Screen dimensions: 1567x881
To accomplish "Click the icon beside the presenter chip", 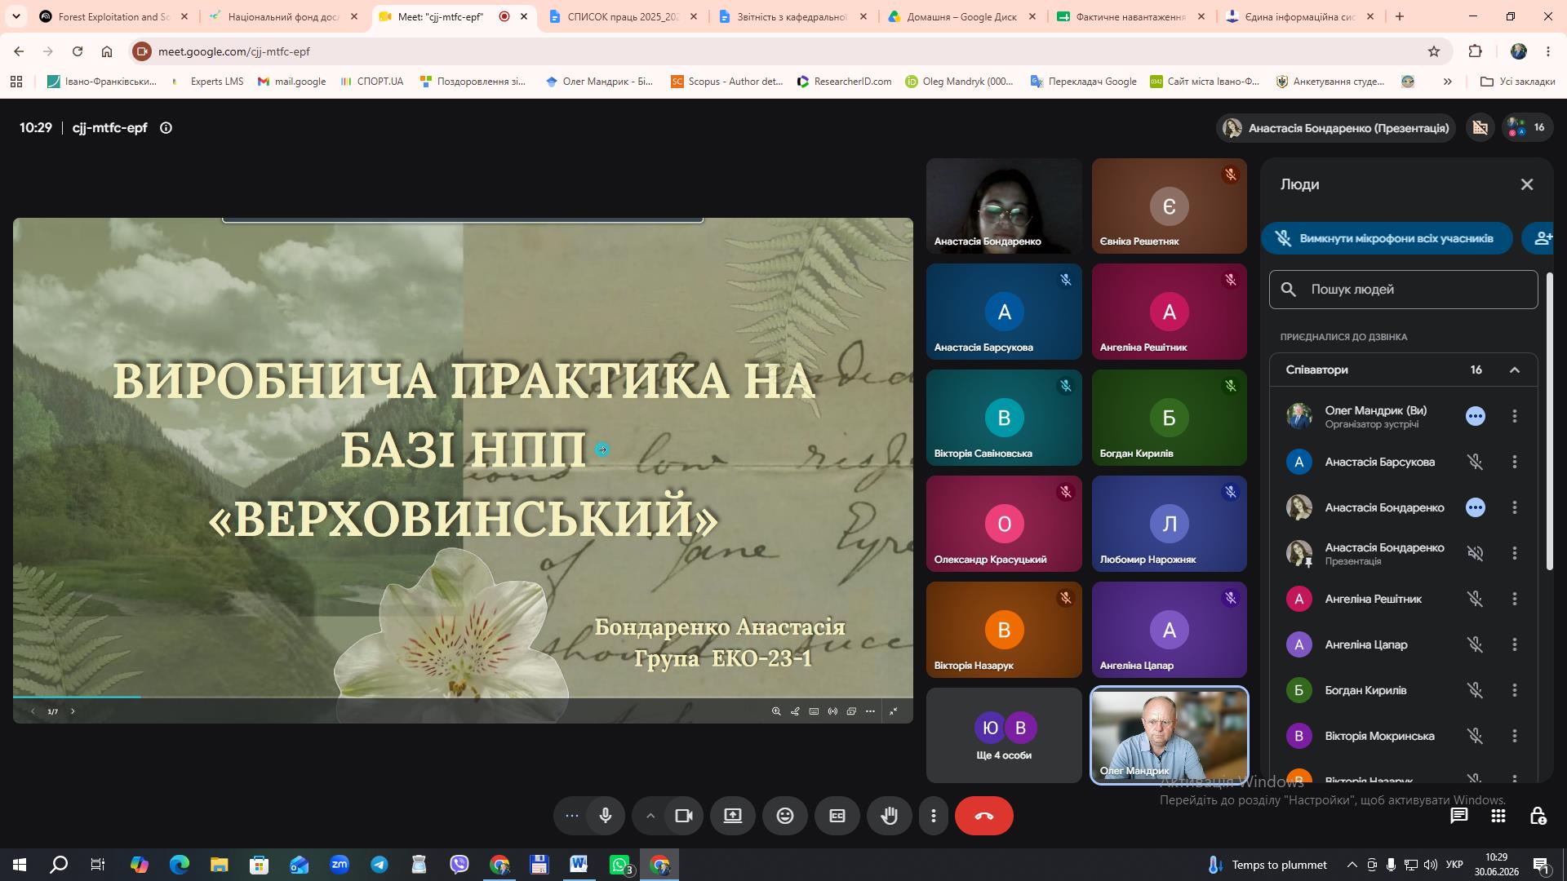I will pyautogui.click(x=1480, y=128).
